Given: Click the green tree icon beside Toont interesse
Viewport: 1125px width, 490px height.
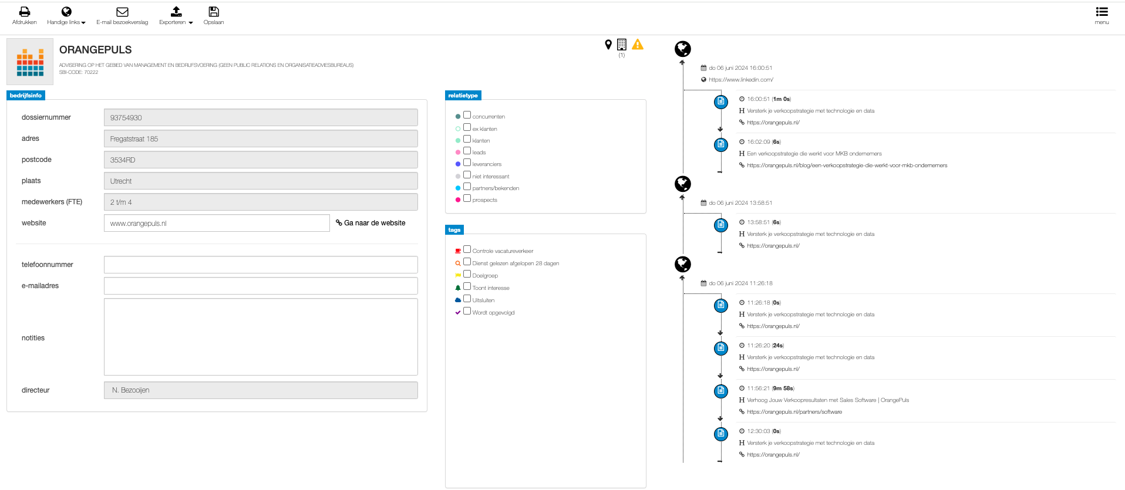Looking at the screenshot, I should tap(458, 288).
